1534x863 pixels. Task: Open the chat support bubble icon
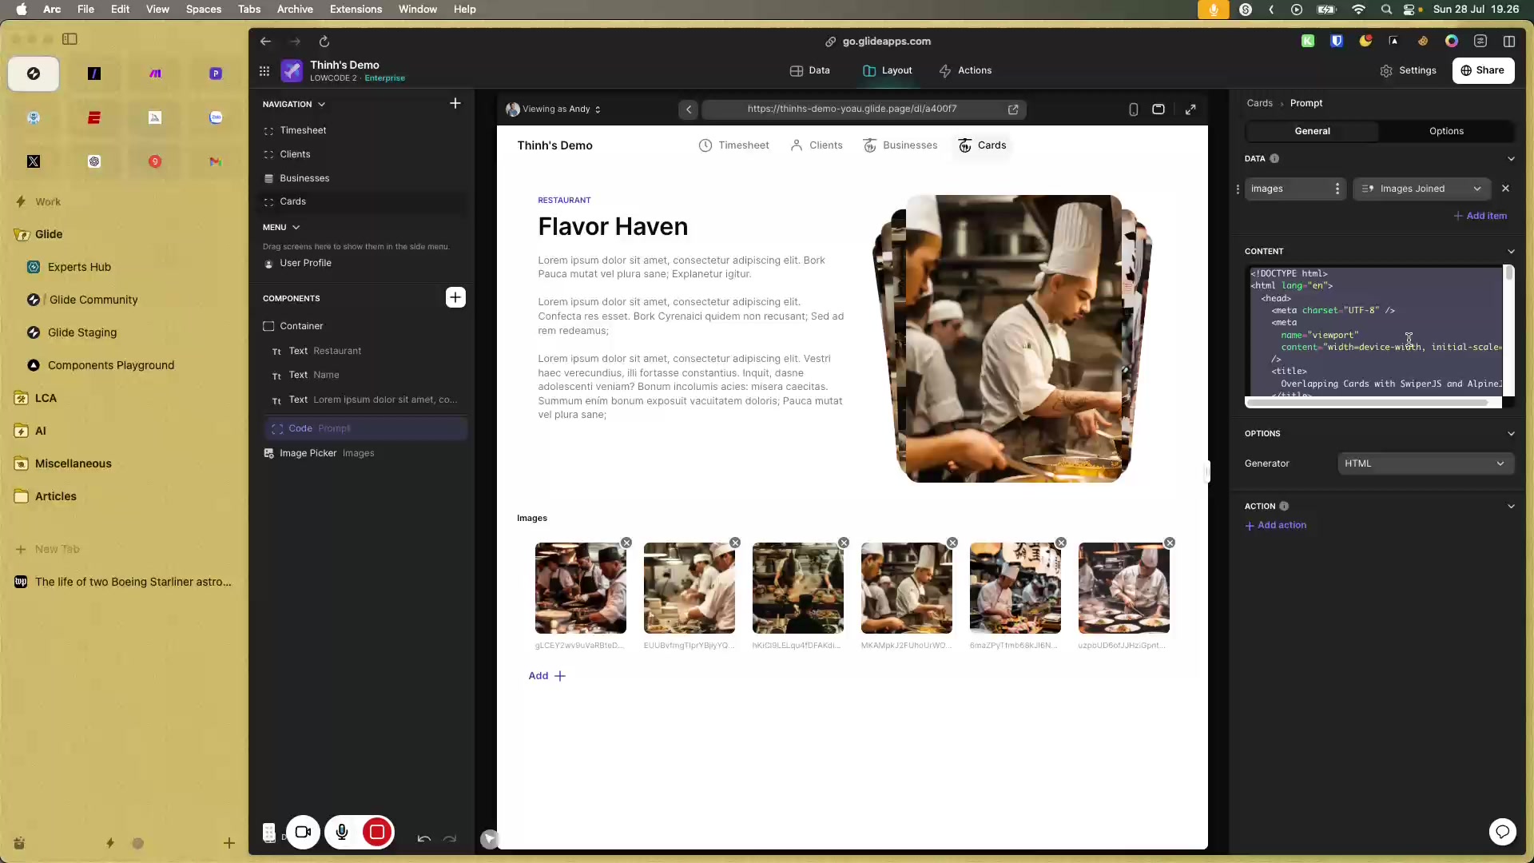(x=1502, y=832)
